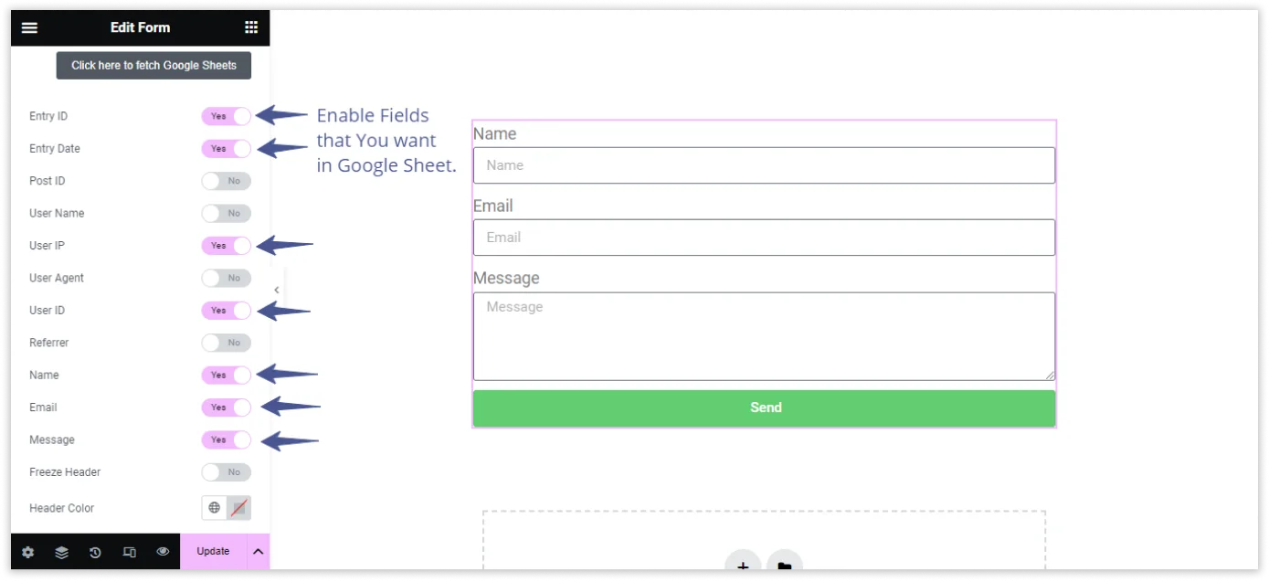The height and width of the screenshot is (582, 1269).
Task: Turn on the Freeze Header toggle
Action: (x=227, y=472)
